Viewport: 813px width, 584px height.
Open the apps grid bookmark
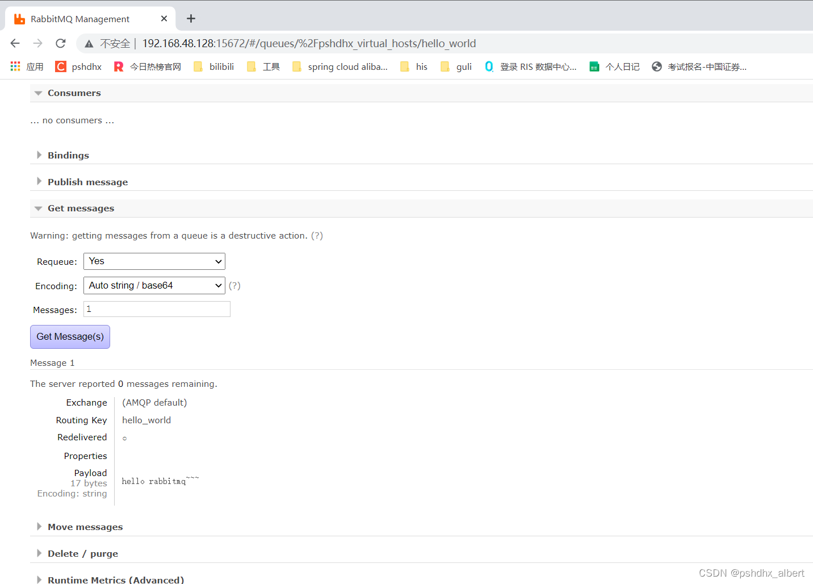coord(27,66)
